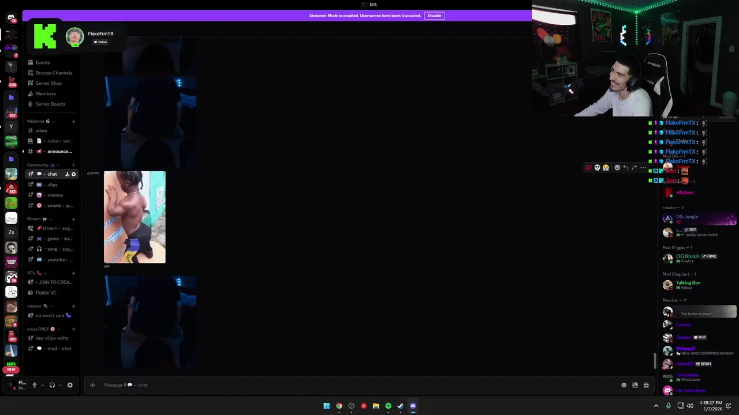Open the raw-clips-edits channel
739x415 pixels.
coord(52,338)
